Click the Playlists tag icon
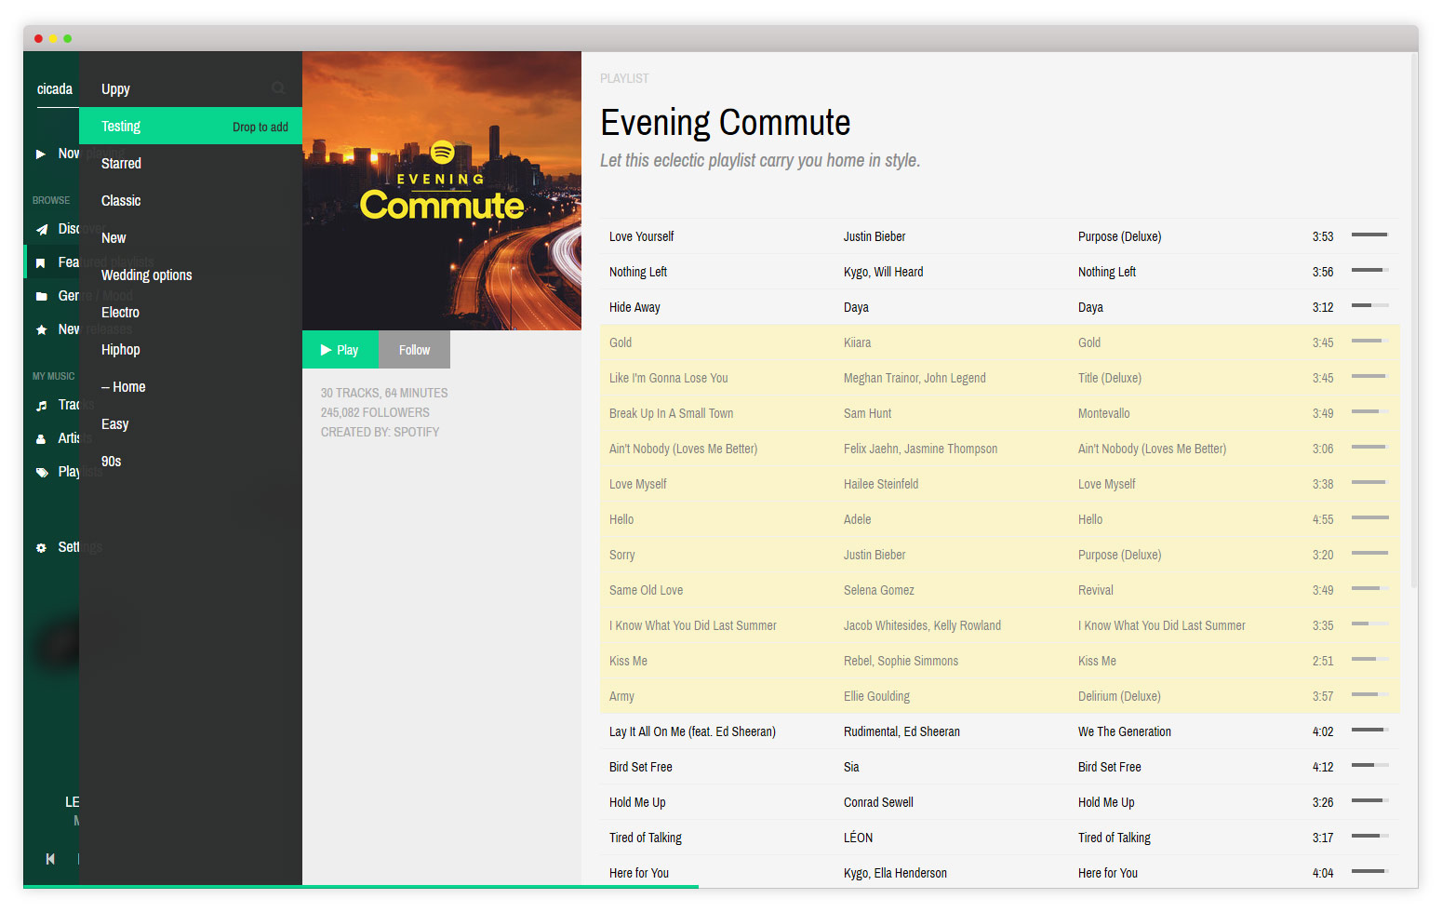 click(x=41, y=472)
